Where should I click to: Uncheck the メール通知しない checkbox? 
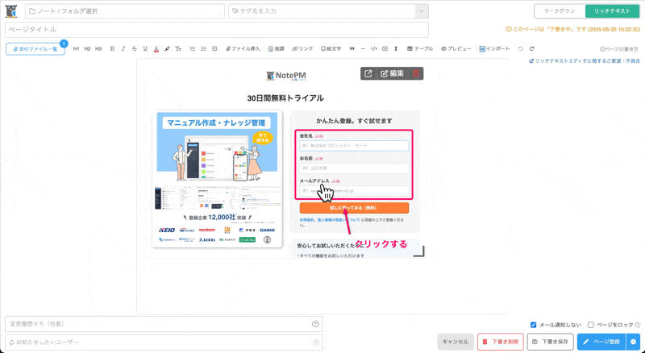(534, 325)
